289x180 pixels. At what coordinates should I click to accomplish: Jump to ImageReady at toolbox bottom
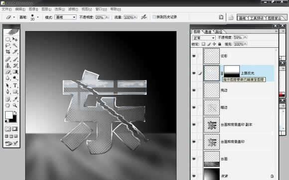pos(11,143)
